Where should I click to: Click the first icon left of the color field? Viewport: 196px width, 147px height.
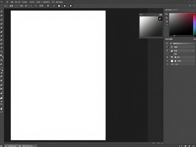[x=167, y=14]
